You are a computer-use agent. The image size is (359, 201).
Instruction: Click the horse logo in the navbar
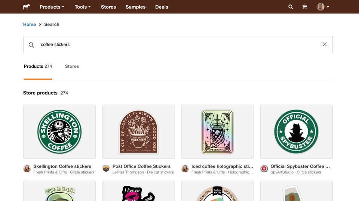(x=27, y=7)
